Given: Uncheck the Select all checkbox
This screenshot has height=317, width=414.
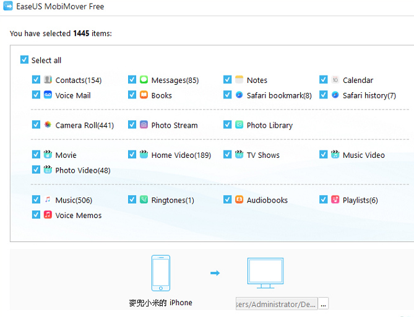Looking at the screenshot, I should click(24, 59).
